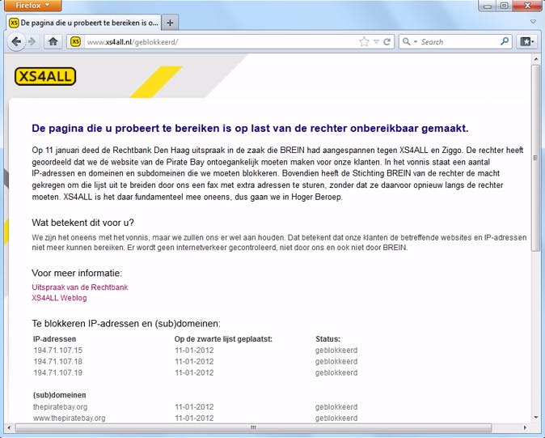Close the Firefox window

(527, 6)
